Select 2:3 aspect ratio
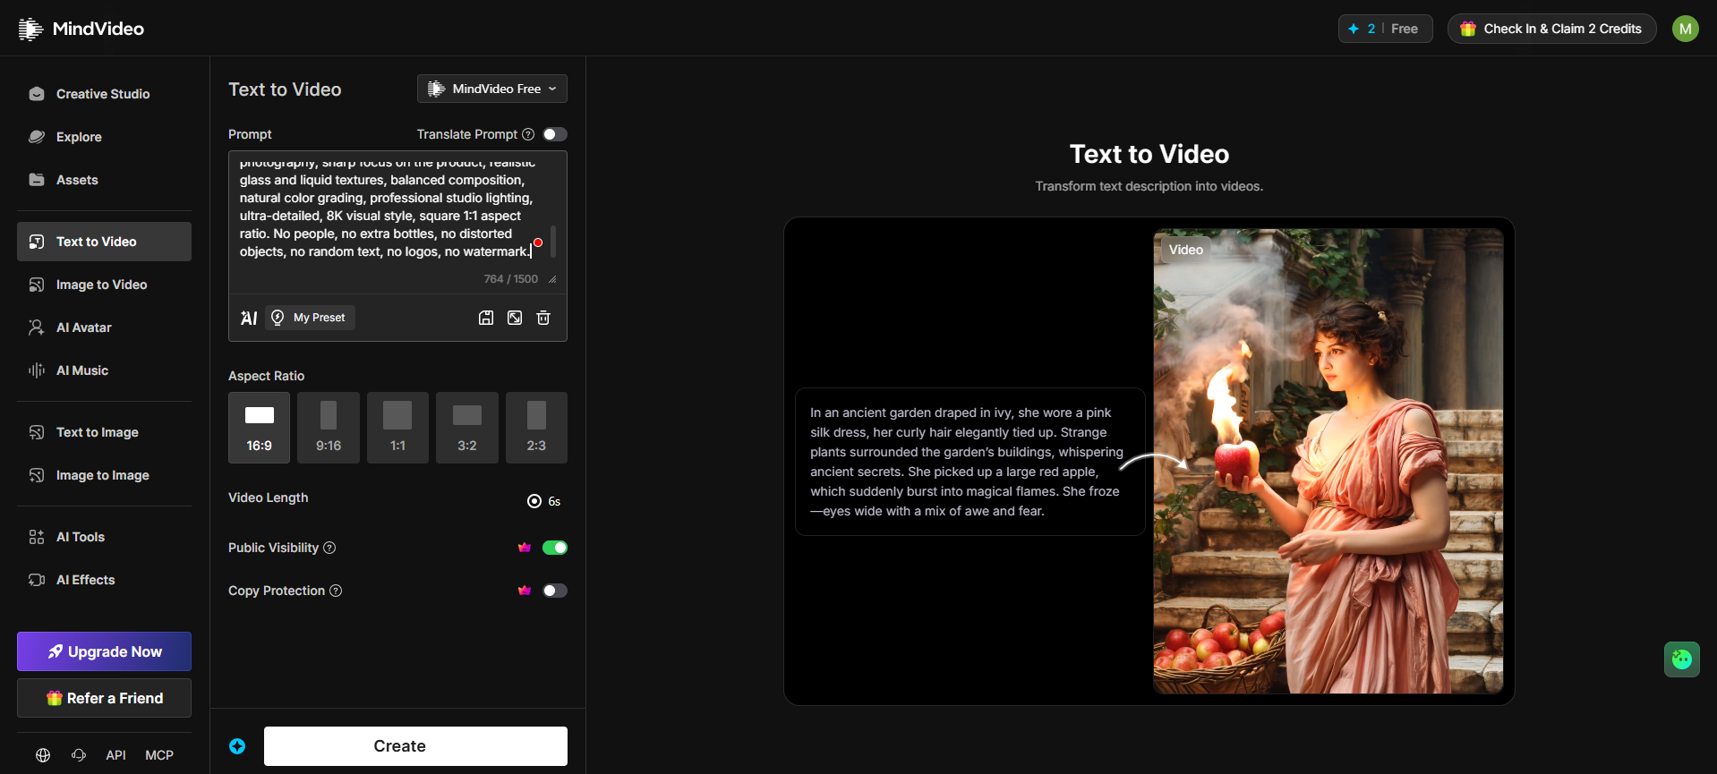Screen dimensions: 1717x774 pos(536,428)
